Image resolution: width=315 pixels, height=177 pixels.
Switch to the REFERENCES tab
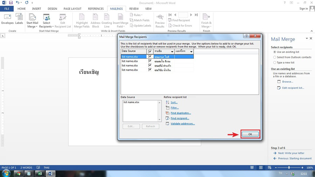[x=96, y=9]
